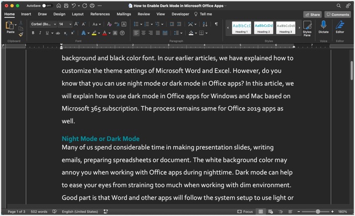Toggle Align Left
The width and height of the screenshot is (355, 216).
click(x=136, y=33)
